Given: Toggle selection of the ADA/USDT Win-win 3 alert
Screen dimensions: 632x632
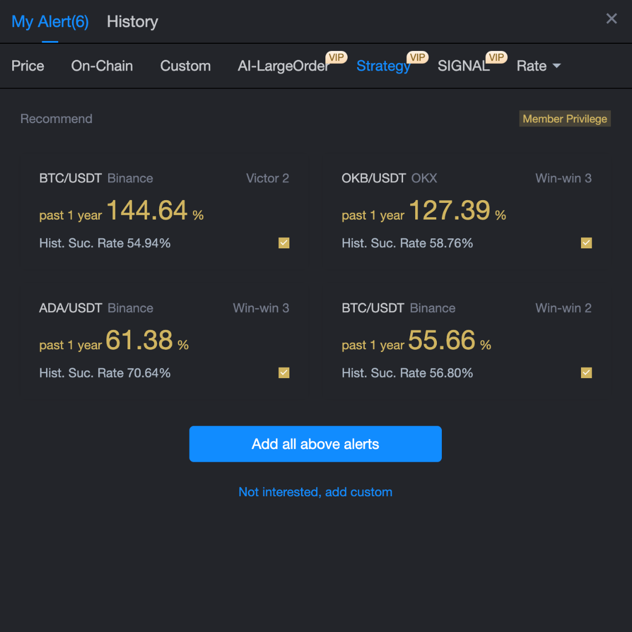Looking at the screenshot, I should pos(283,373).
